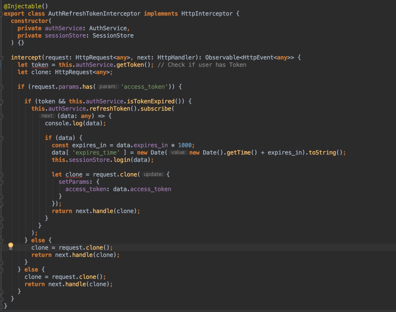The width and height of the screenshot is (396, 312).
Task: Click the constructor keyword
Action: coord(29,21)
